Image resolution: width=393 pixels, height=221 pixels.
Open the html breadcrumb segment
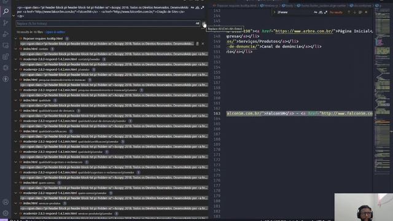[x=270, y=6]
